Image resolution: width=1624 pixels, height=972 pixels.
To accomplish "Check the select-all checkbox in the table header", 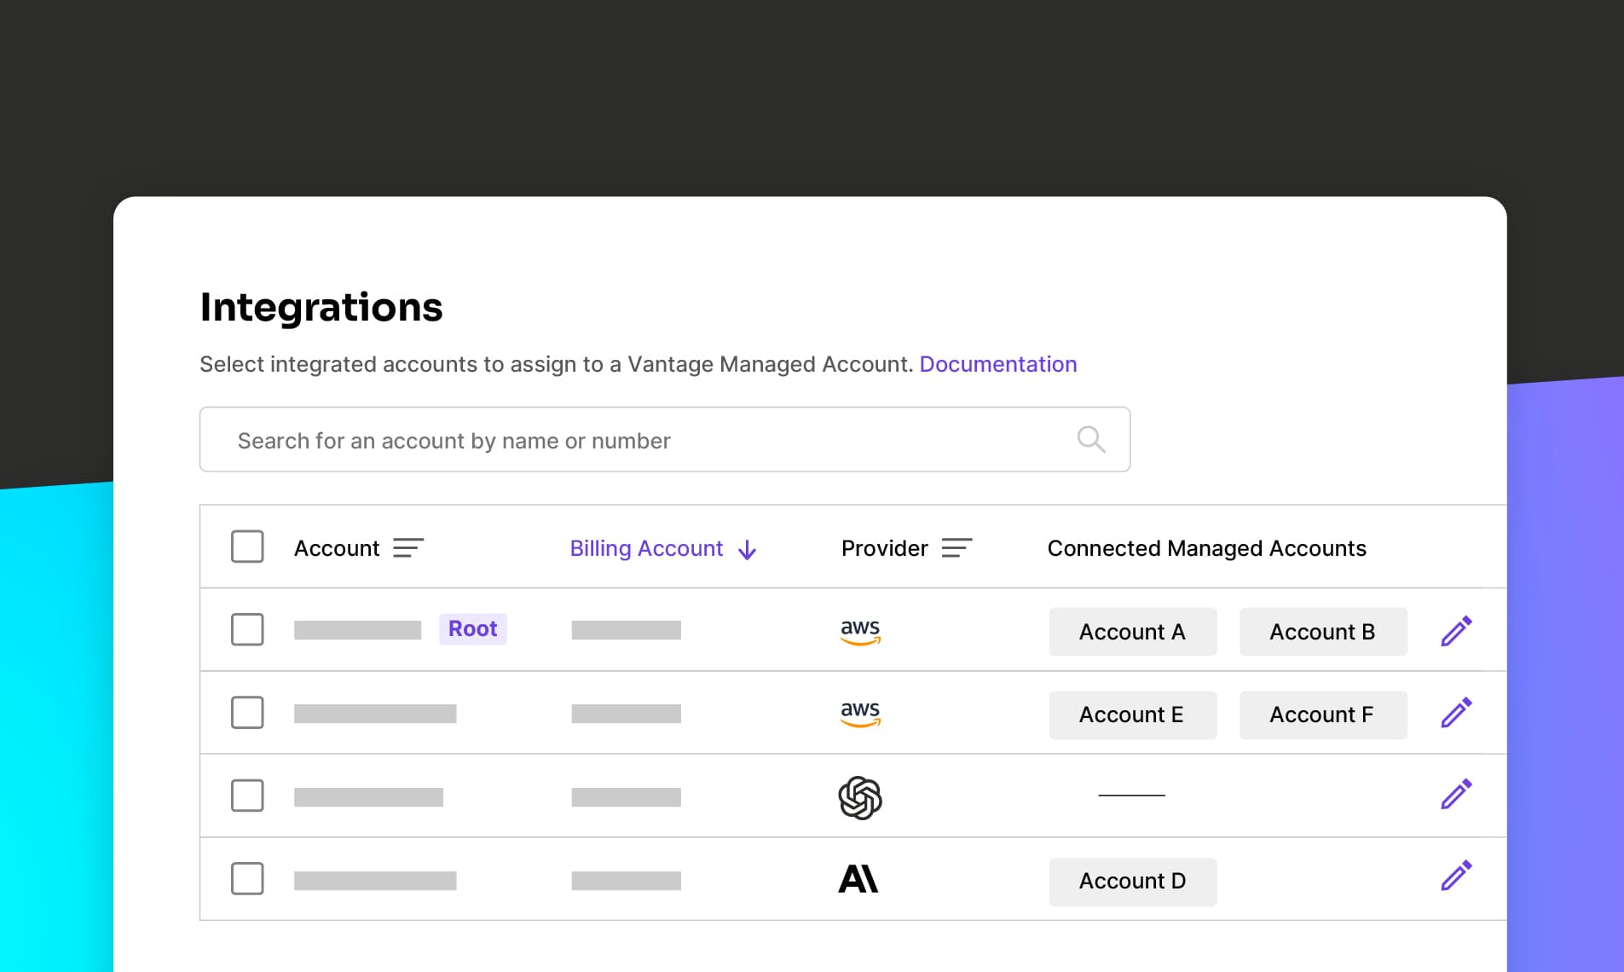I will tap(247, 547).
